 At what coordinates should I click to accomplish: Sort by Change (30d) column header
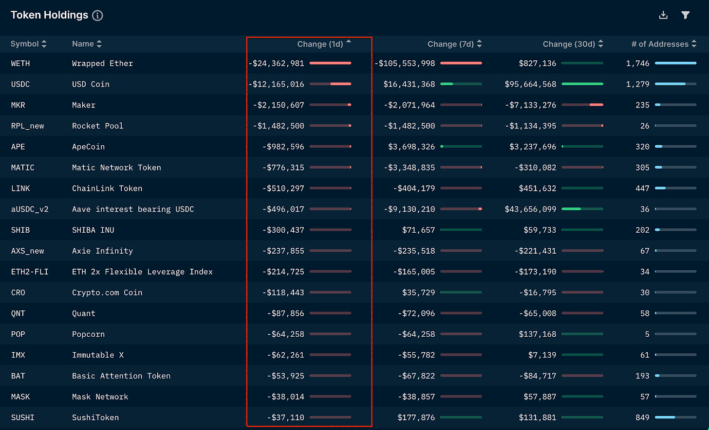[x=573, y=44]
